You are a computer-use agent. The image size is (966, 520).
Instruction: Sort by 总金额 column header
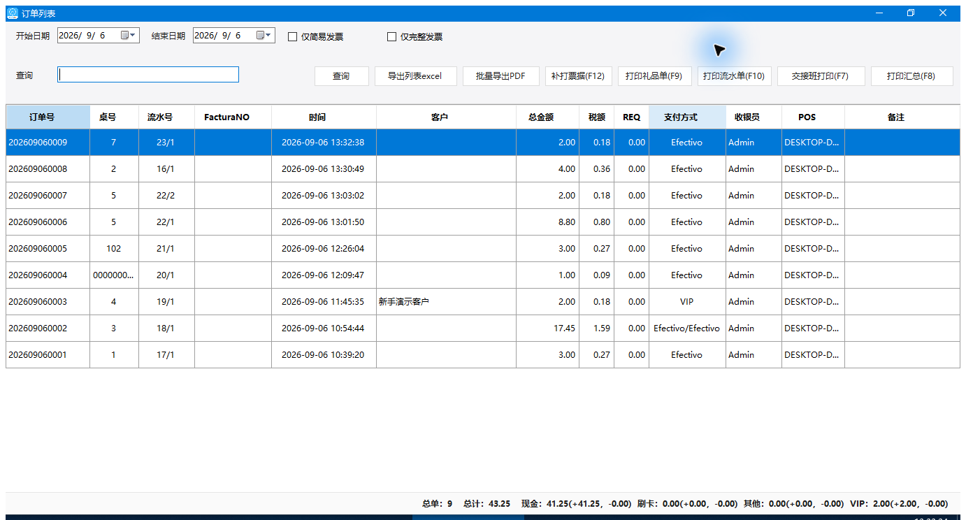[x=547, y=117]
